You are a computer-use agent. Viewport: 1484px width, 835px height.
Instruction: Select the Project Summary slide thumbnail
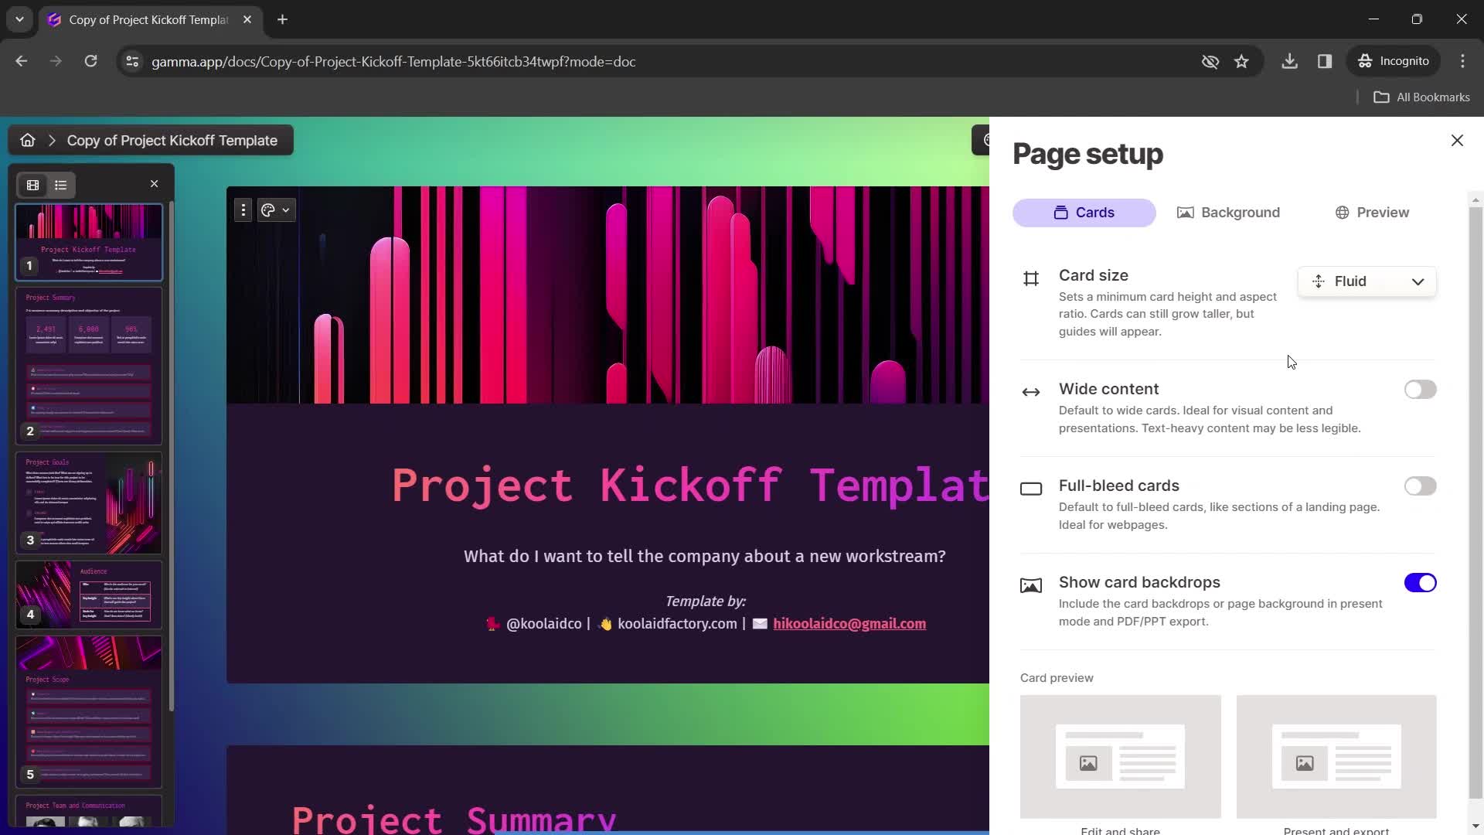(x=89, y=362)
